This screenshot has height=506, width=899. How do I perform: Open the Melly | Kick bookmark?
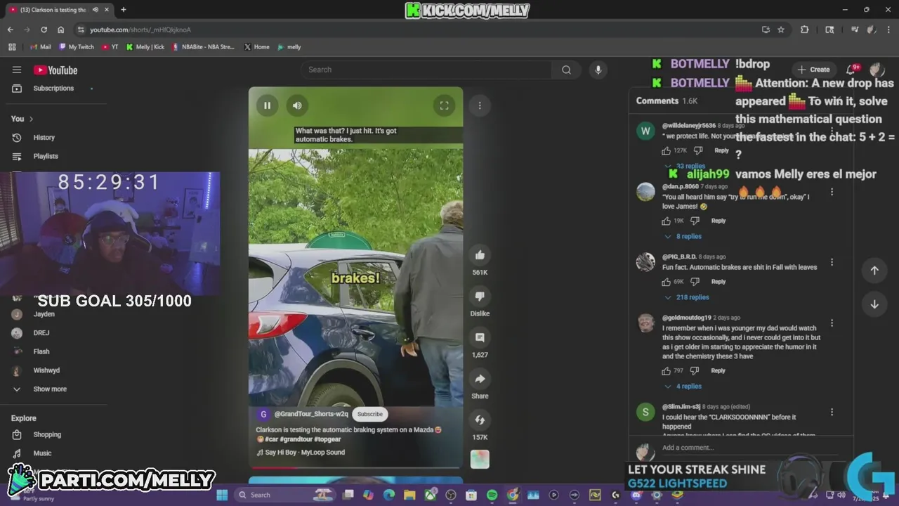[x=145, y=47]
